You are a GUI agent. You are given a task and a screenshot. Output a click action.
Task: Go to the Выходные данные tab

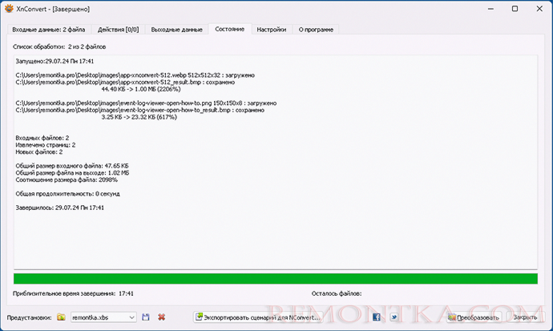176,30
